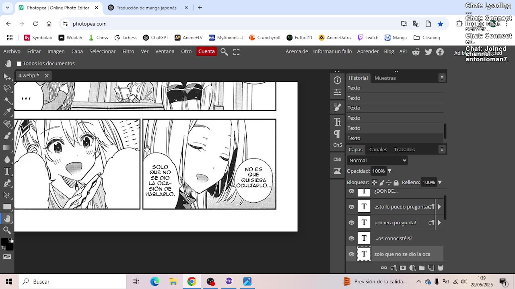The height and width of the screenshot is (289, 515).
Task: Toggle fullscreen mode icon in menu bar
Action: (237, 52)
